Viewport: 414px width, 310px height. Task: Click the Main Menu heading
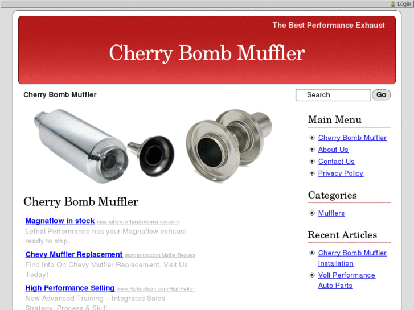click(x=335, y=120)
